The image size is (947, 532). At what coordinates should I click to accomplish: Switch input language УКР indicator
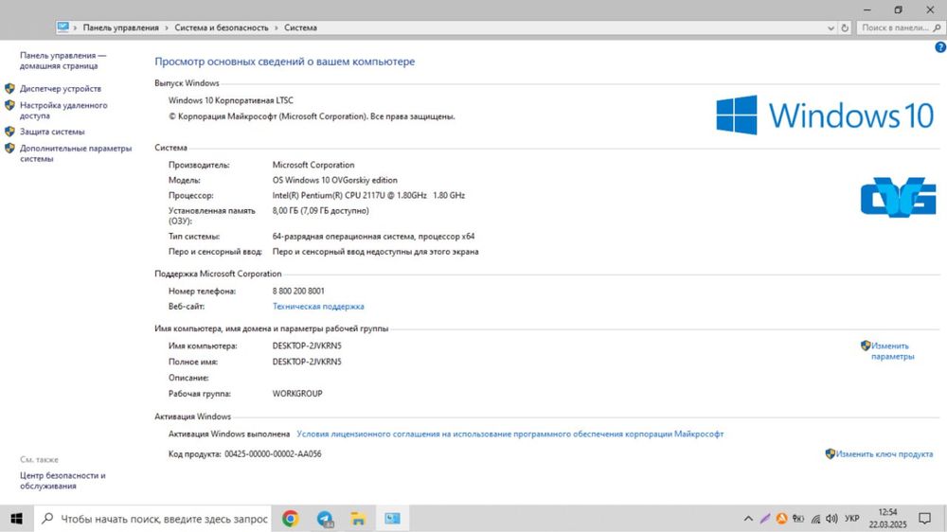(852, 519)
